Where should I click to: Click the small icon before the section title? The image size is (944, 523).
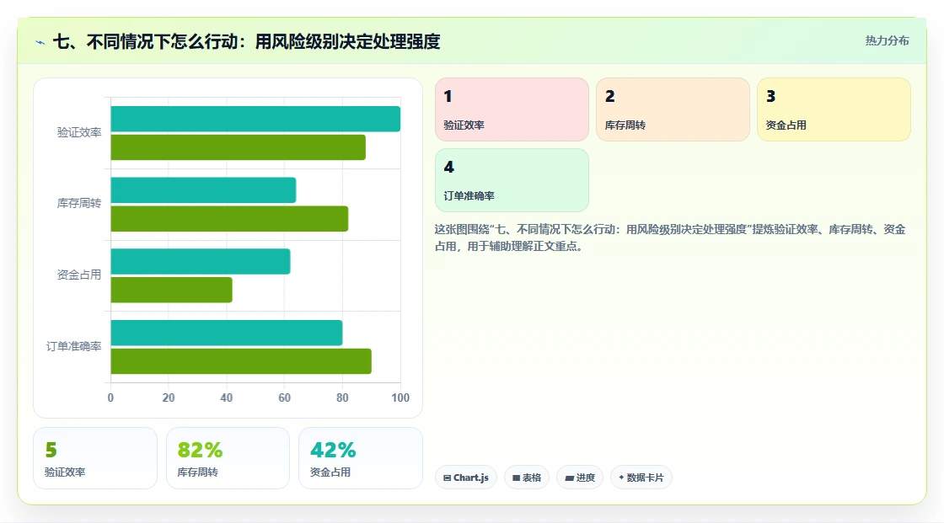tap(40, 42)
